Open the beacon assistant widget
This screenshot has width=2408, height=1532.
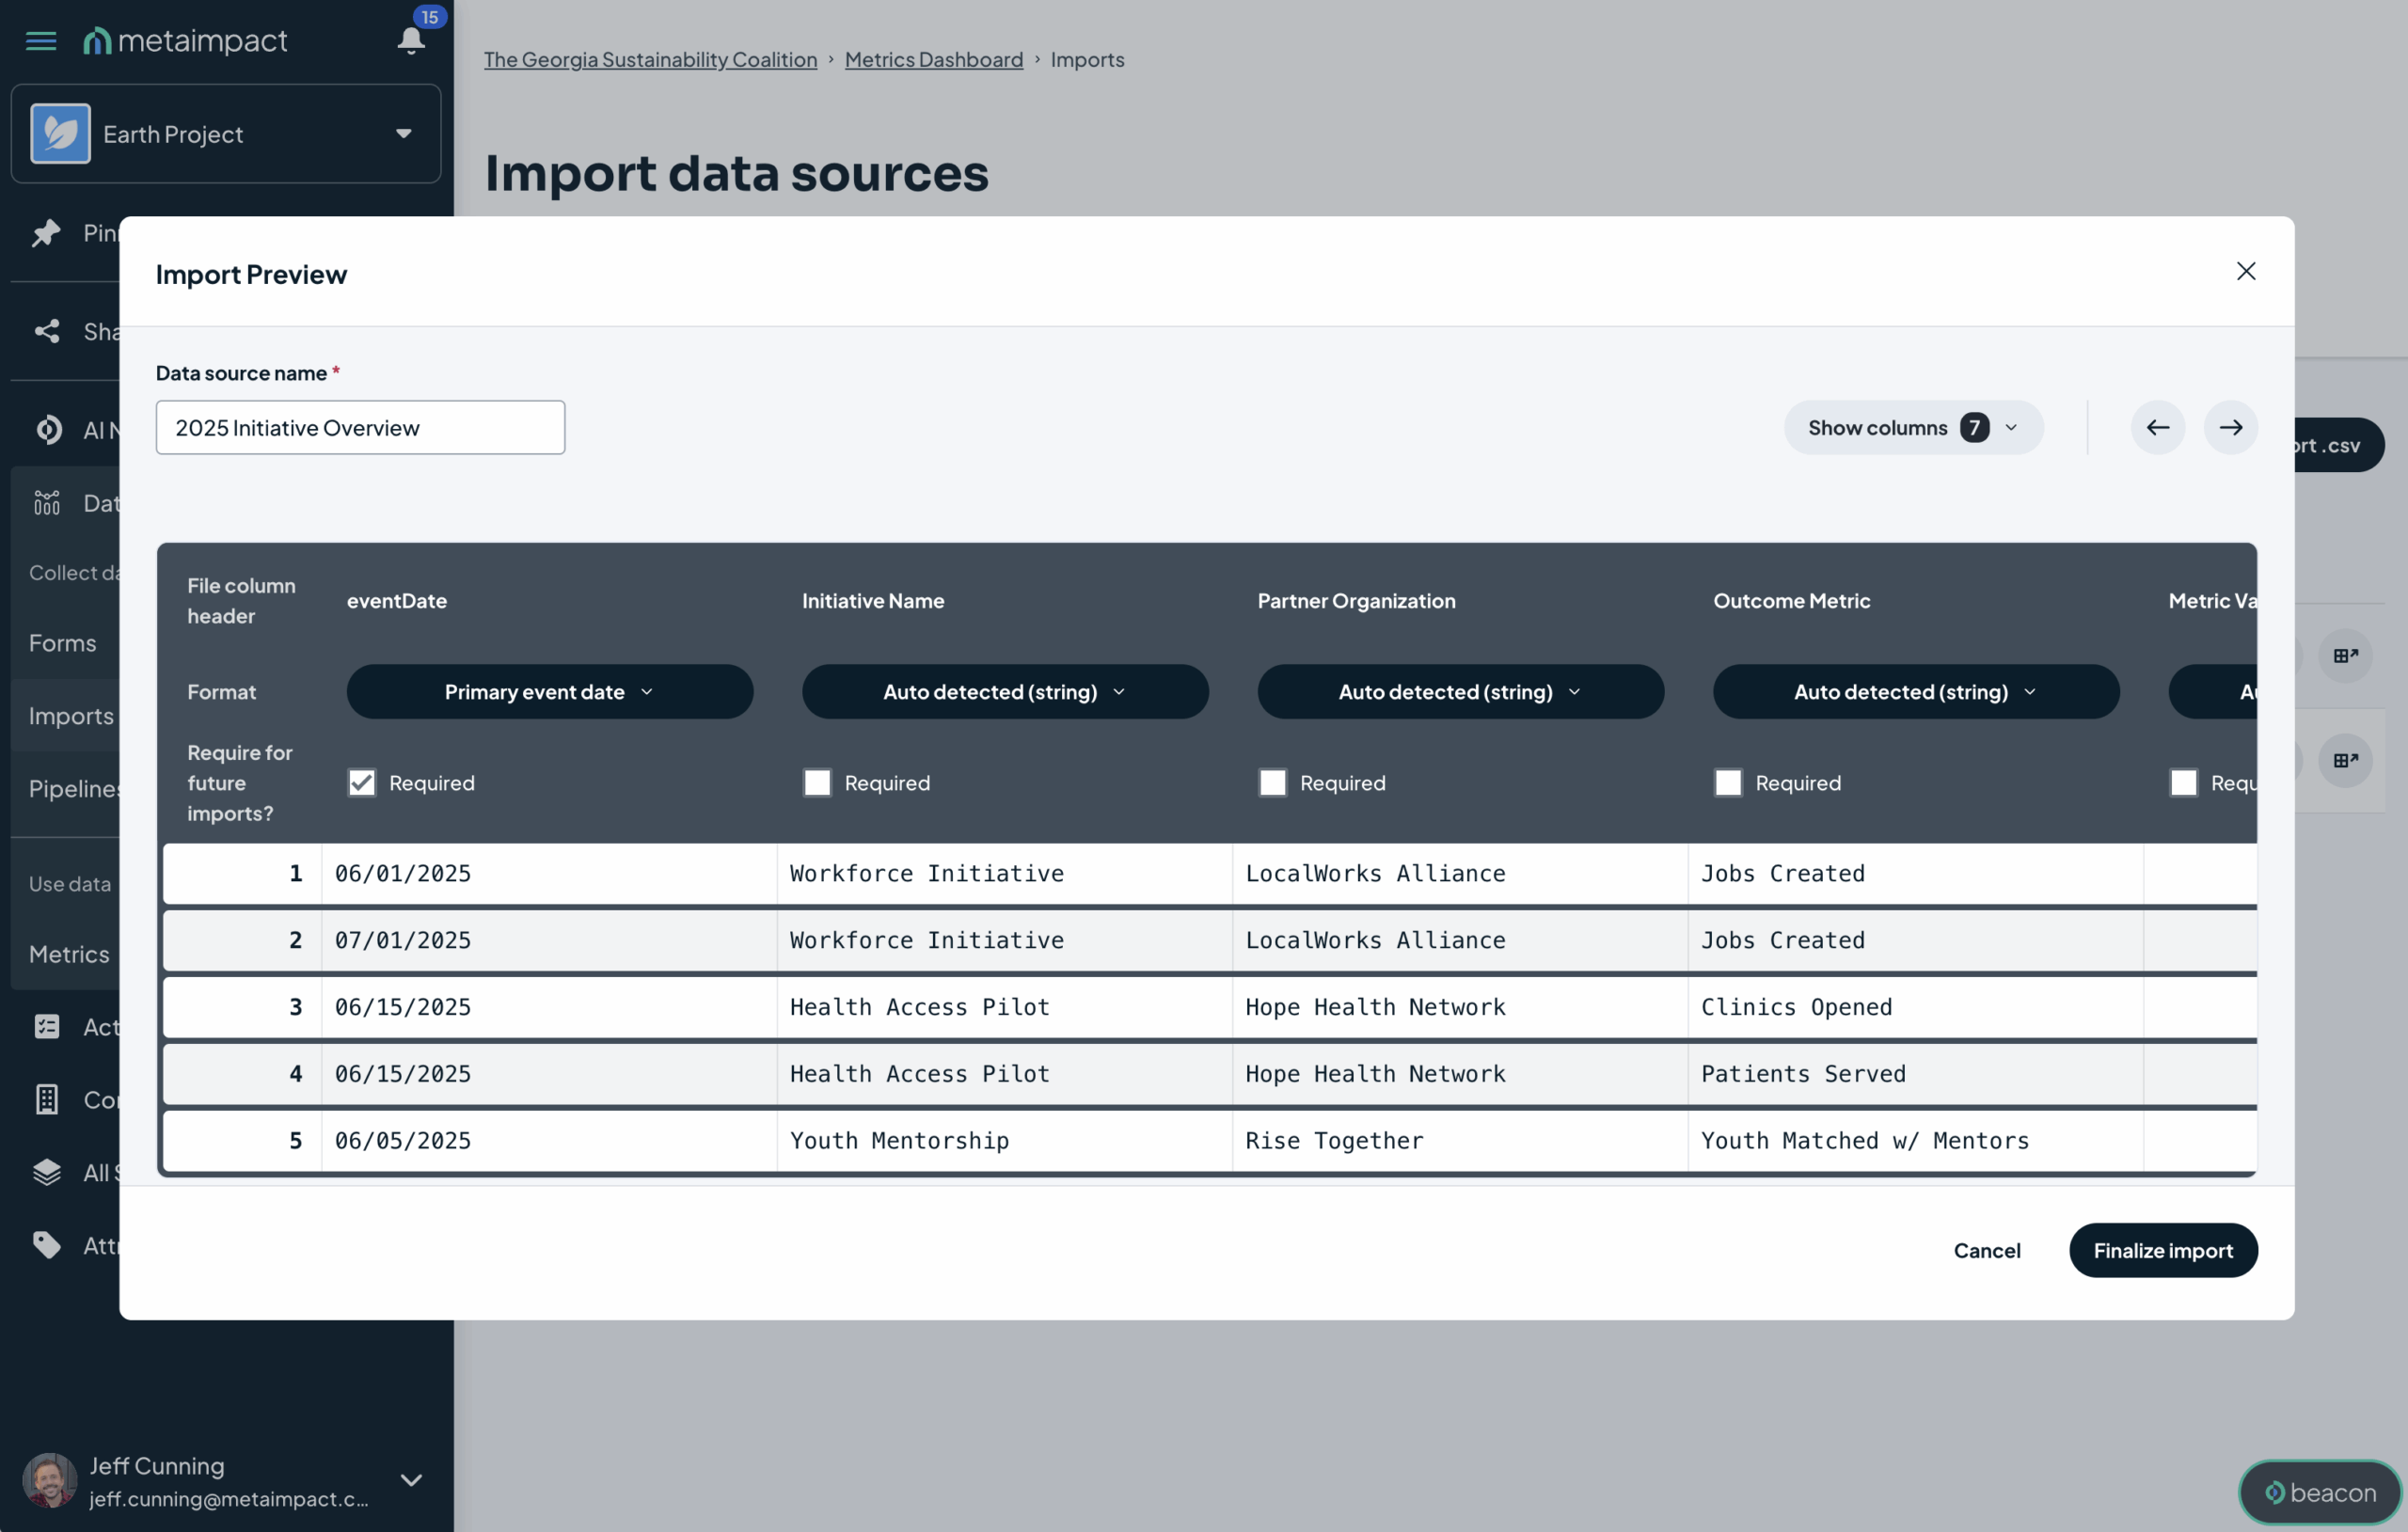click(x=2319, y=1492)
